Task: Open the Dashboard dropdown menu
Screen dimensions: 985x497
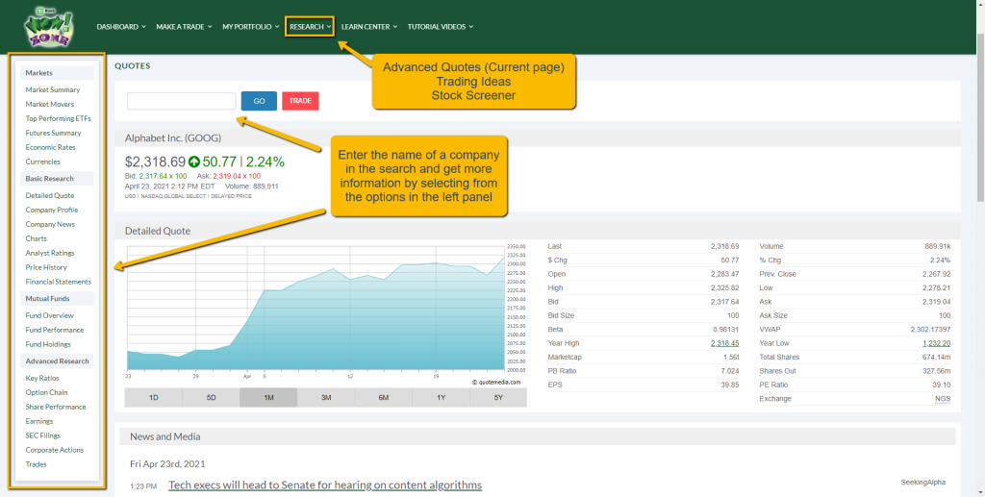Action: (x=121, y=27)
